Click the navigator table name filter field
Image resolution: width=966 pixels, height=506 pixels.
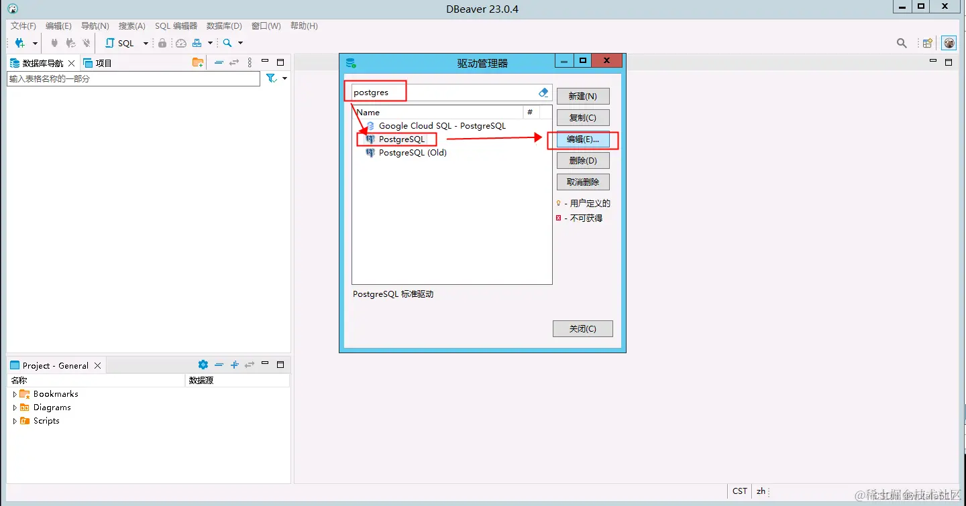coord(133,78)
